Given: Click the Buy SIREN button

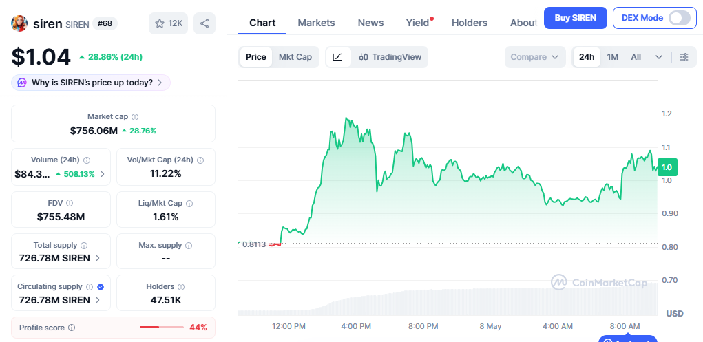Looking at the screenshot, I should [575, 18].
